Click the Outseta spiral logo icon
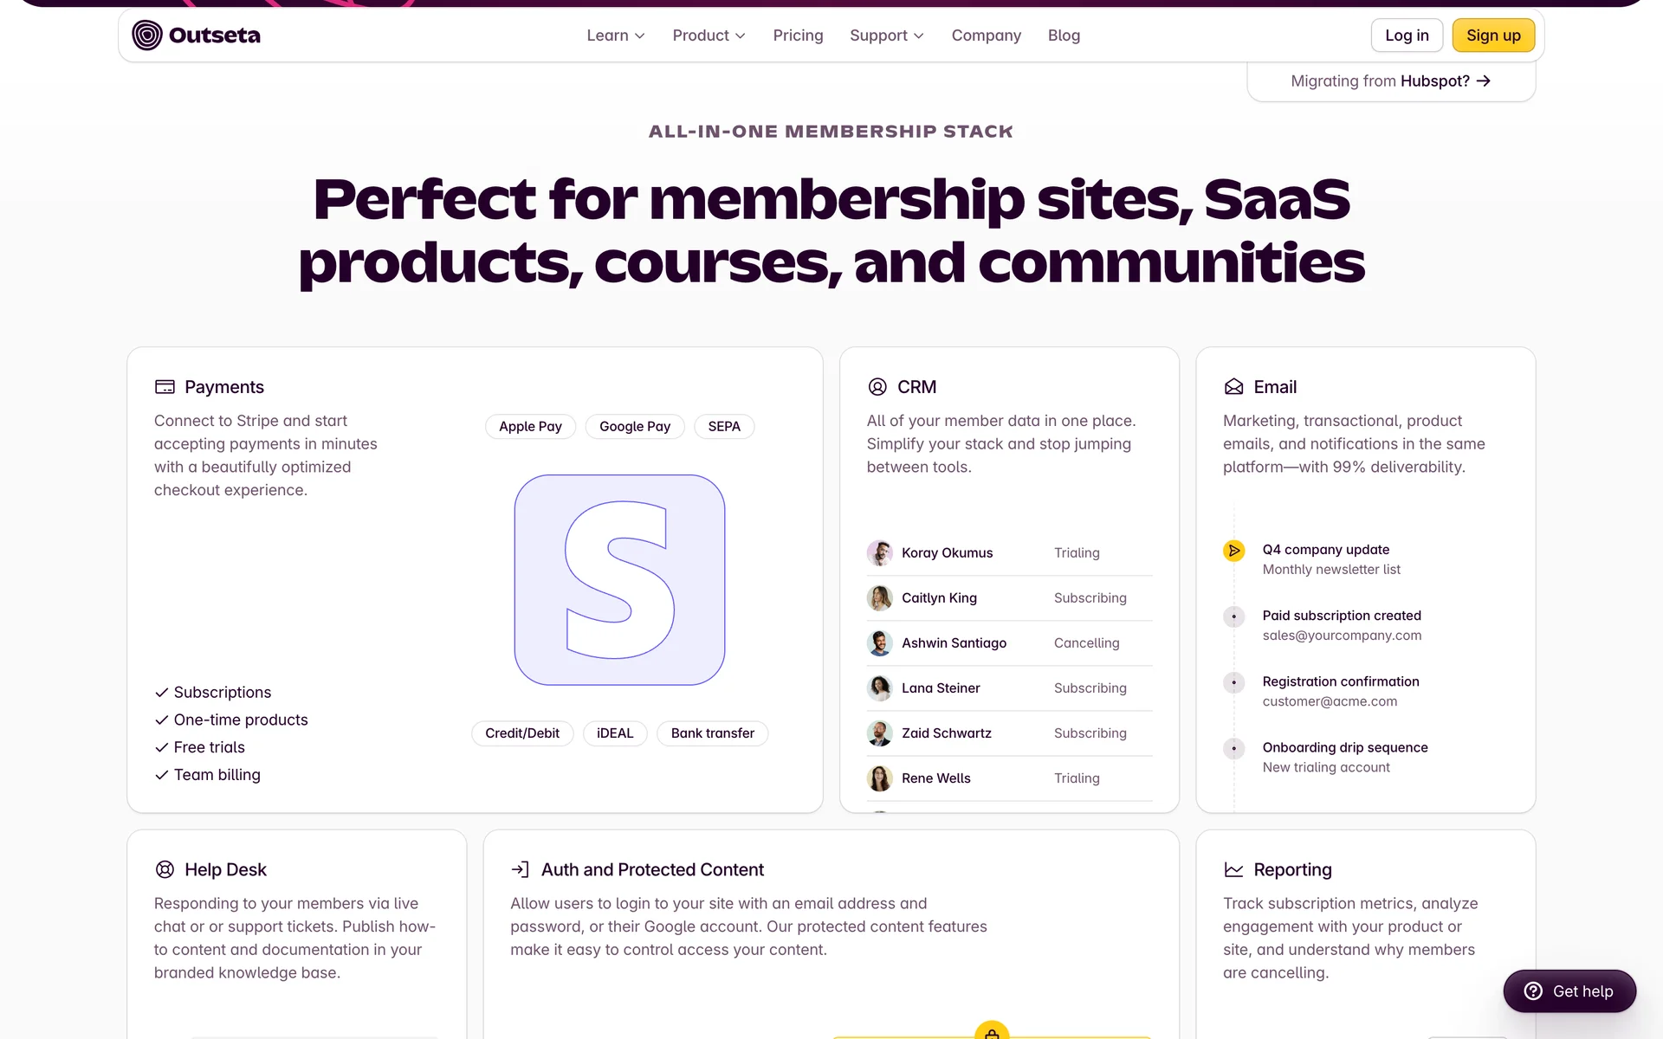This screenshot has height=1039, width=1663. point(147,35)
